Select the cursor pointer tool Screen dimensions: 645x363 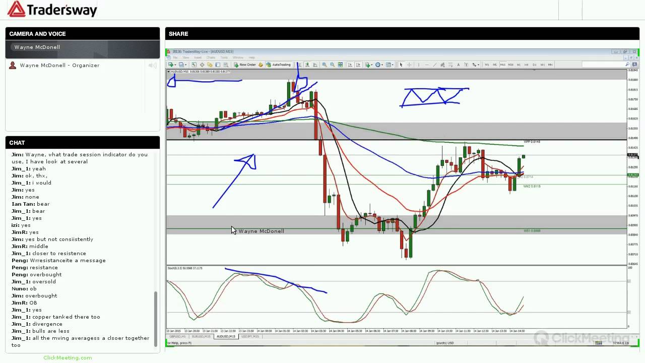(401, 65)
